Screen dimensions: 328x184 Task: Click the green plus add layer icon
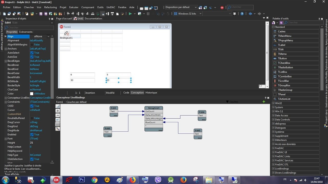point(264,102)
